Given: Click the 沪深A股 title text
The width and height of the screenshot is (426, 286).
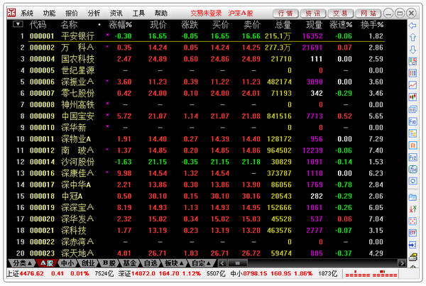Looking at the screenshot, I should (241, 13).
